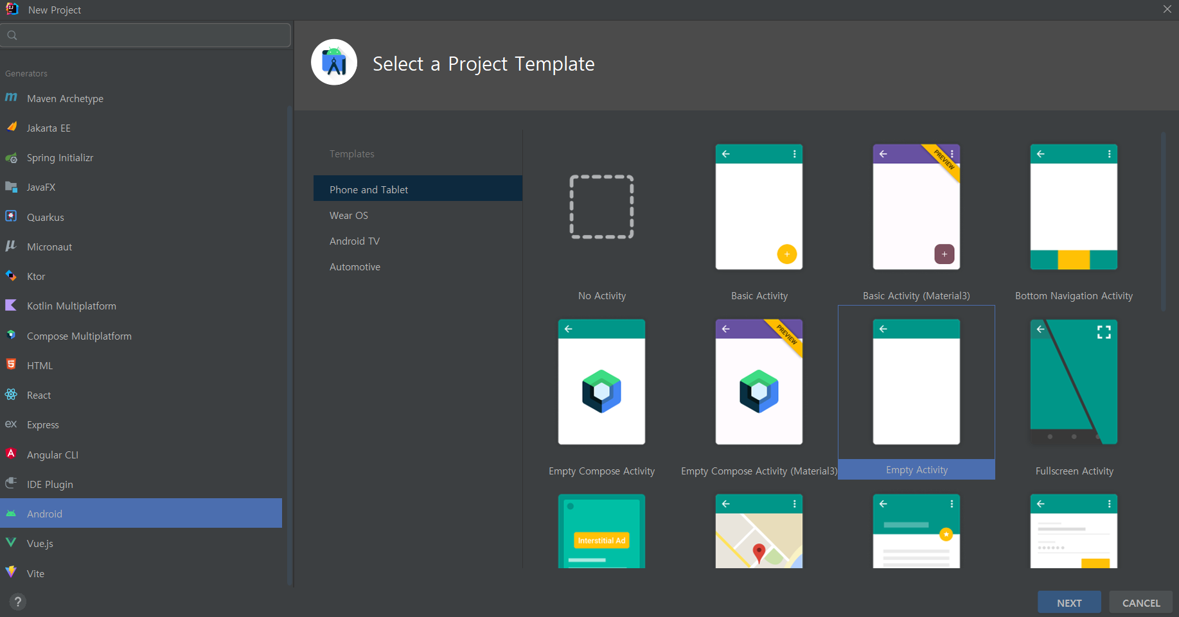Choose the Google Maps template thumbnail
The image size is (1179, 617).
759,531
